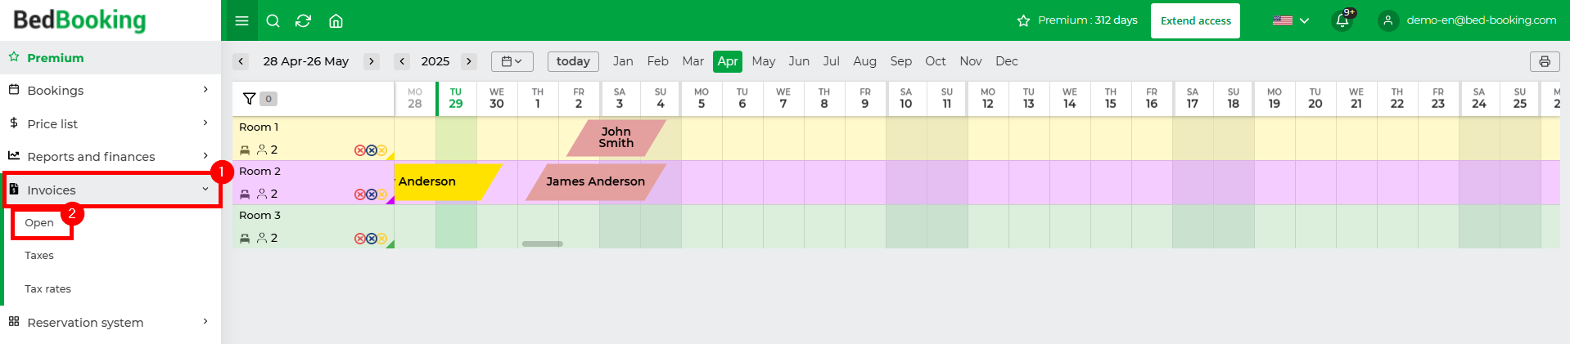Toggle the blue circle icon in Room 2
Image resolution: width=1570 pixels, height=344 pixels.
coord(371,194)
